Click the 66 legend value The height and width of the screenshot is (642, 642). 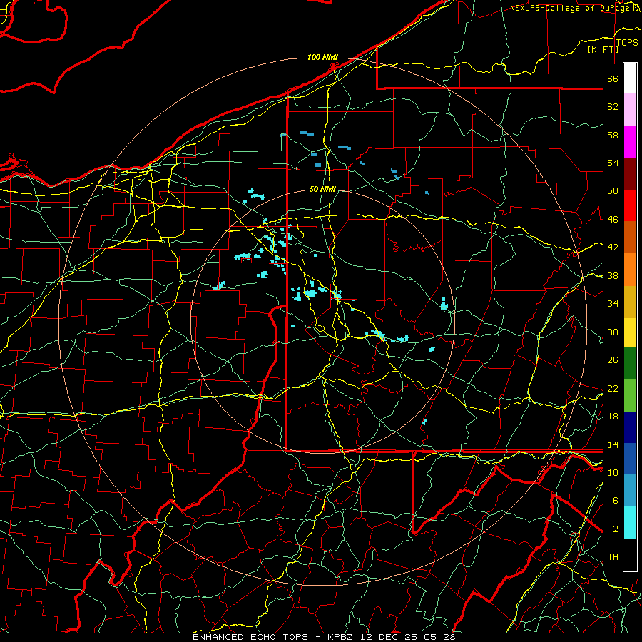(x=613, y=78)
